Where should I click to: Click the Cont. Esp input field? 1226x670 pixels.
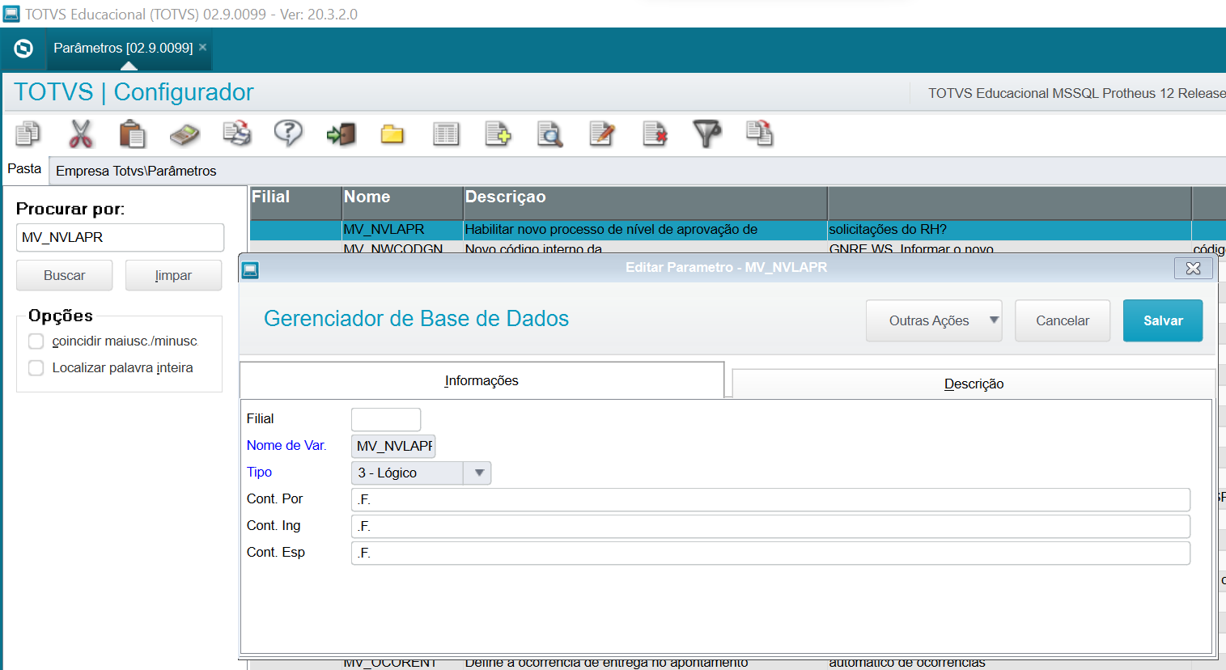pos(770,553)
